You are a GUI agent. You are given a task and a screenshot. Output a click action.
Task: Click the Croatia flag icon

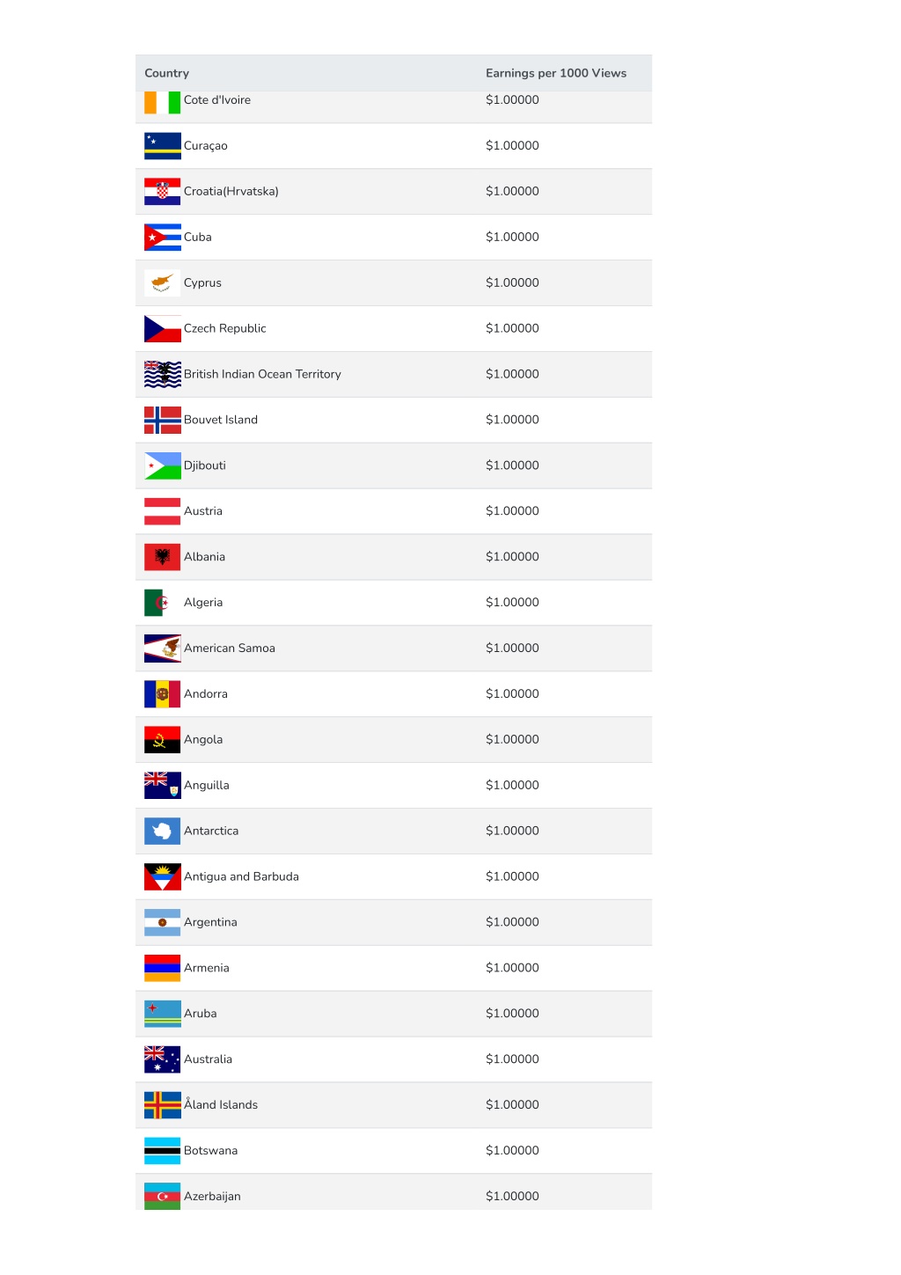coord(163,192)
